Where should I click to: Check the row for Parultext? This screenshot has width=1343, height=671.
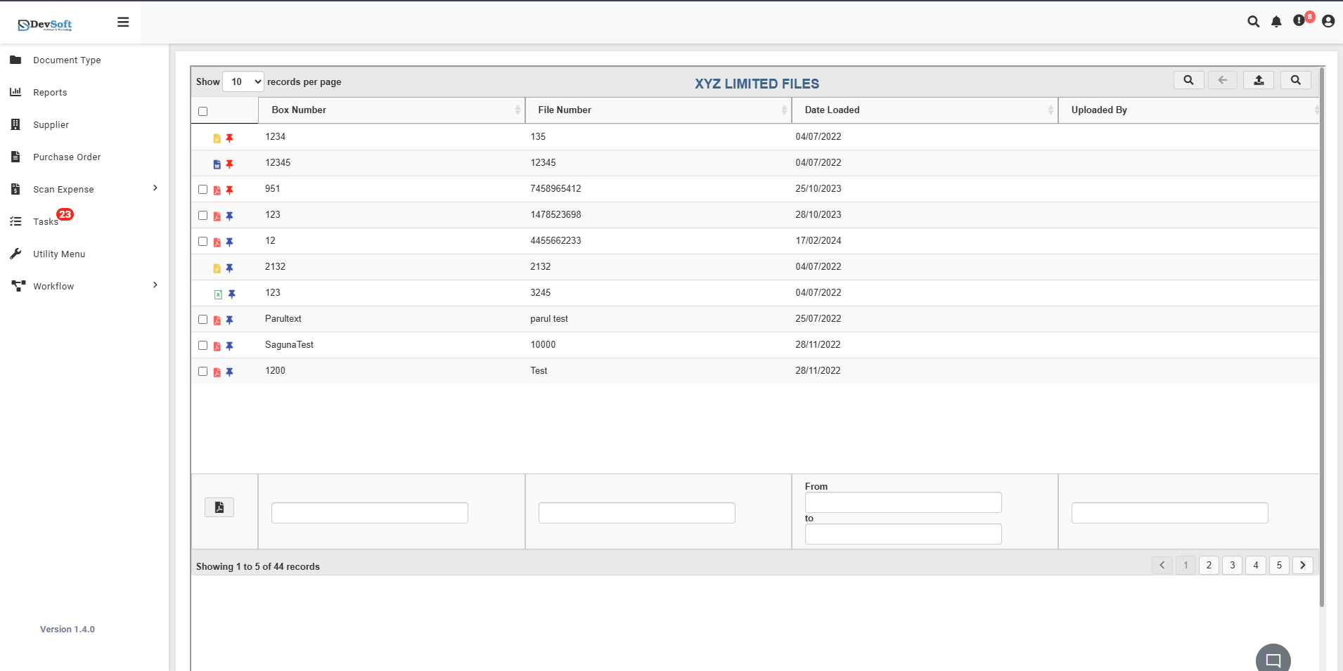click(x=203, y=320)
